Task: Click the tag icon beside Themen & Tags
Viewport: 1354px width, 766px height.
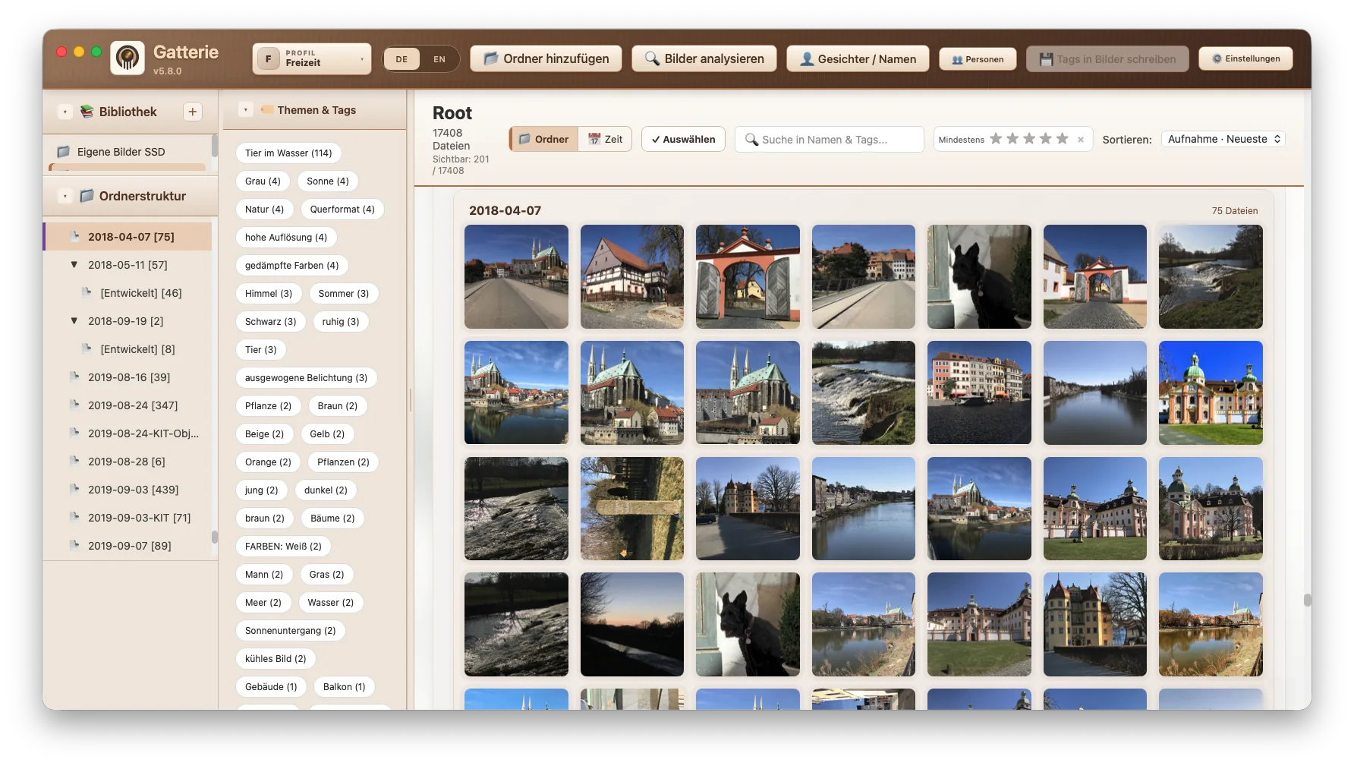Action: 266,110
